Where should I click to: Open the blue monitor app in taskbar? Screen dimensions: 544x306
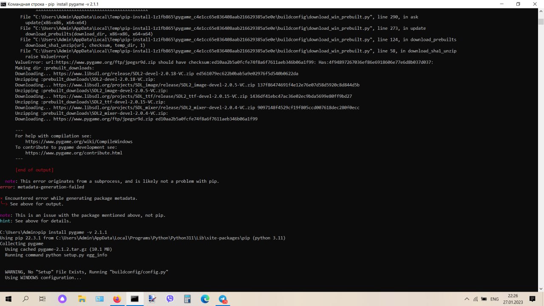coord(99,299)
